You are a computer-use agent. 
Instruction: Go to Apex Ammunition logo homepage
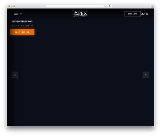pos(80,14)
